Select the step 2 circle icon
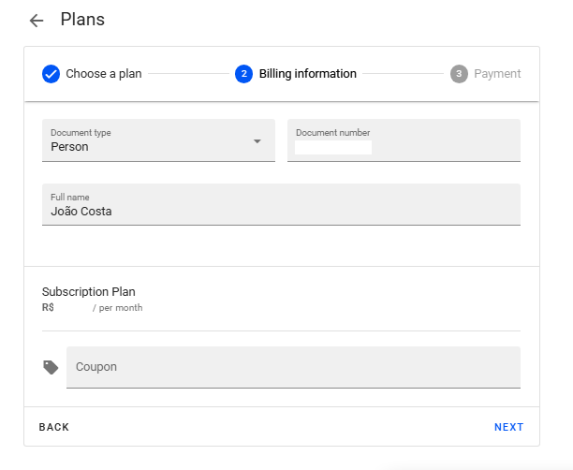Screen dimensions: 573x470 [x=244, y=74]
